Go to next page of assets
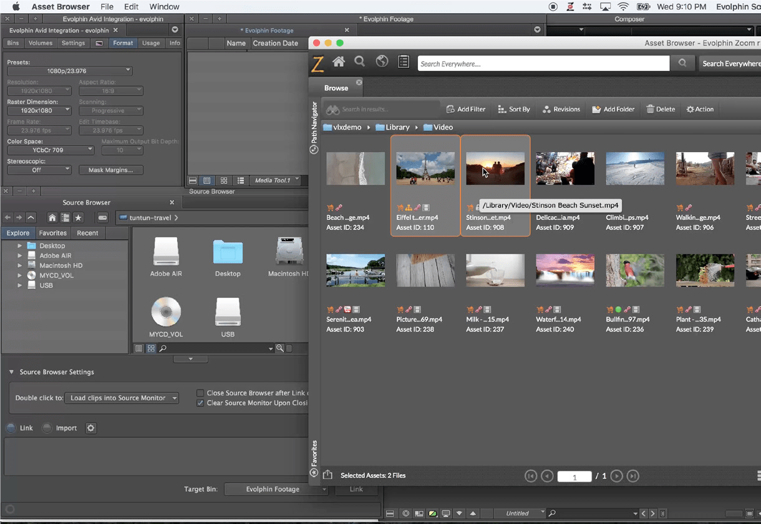The image size is (761, 524). pos(617,476)
